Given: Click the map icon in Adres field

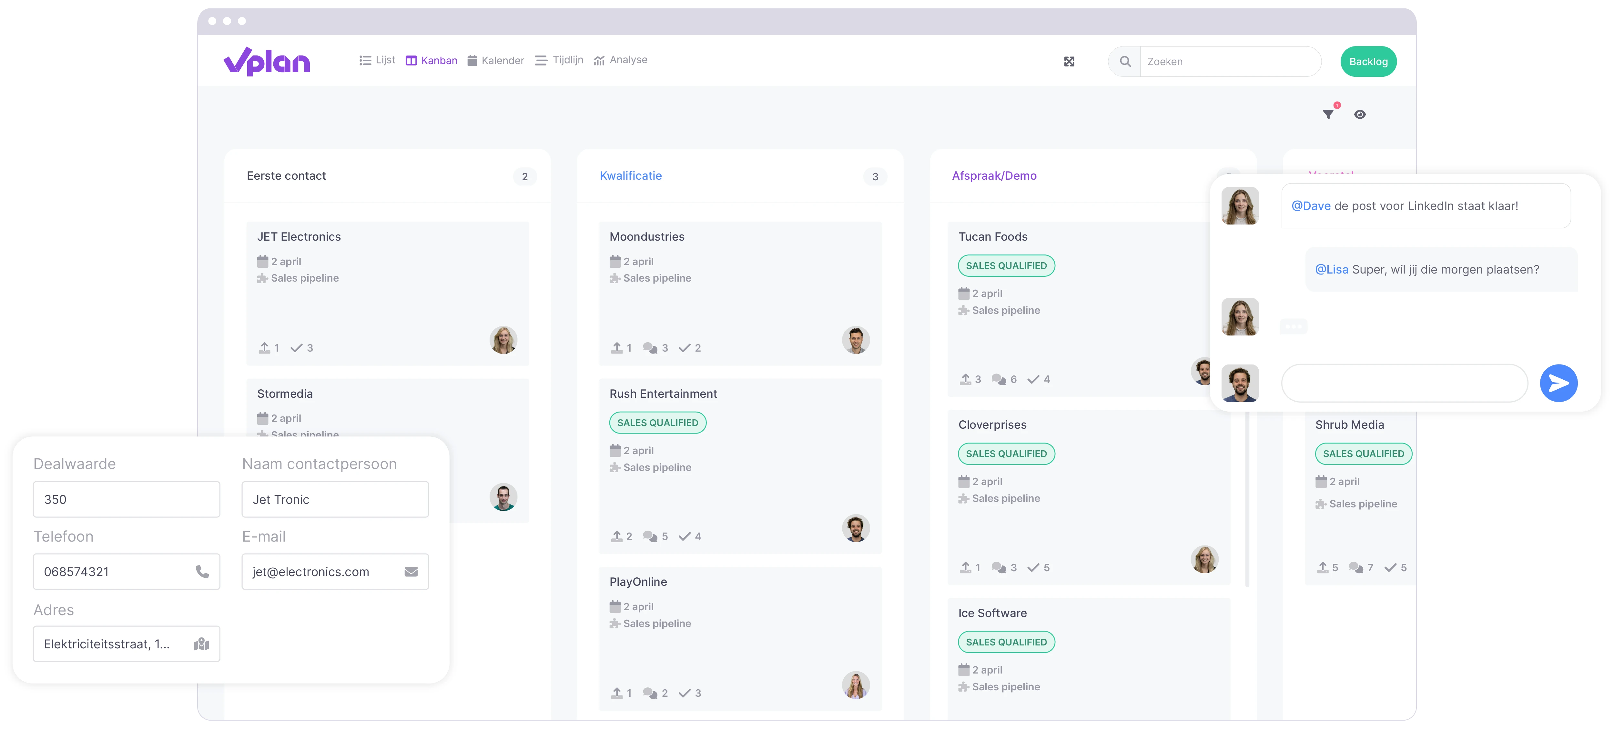Looking at the screenshot, I should coord(201,644).
